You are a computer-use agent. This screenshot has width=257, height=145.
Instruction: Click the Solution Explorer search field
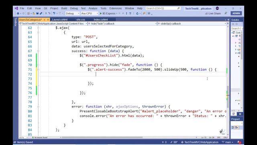(237, 29)
